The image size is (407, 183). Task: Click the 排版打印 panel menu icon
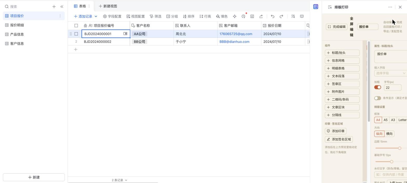[x=330, y=7]
